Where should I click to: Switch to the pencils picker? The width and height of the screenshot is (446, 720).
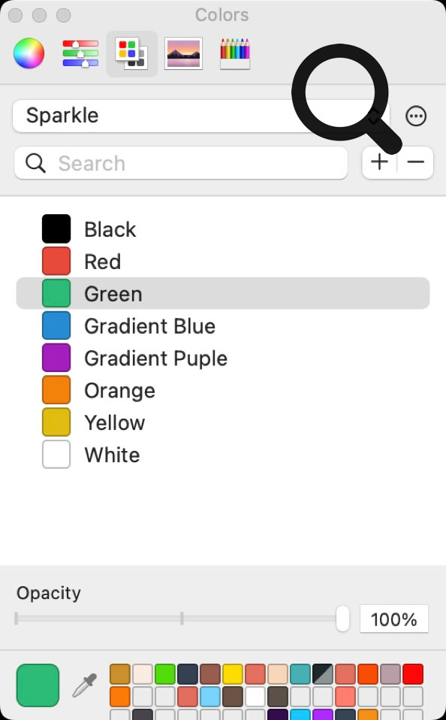point(235,53)
